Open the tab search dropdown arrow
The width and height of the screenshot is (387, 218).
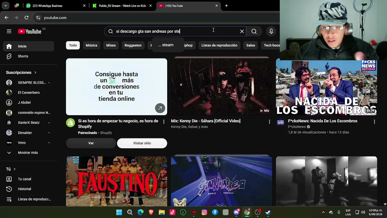5,5
